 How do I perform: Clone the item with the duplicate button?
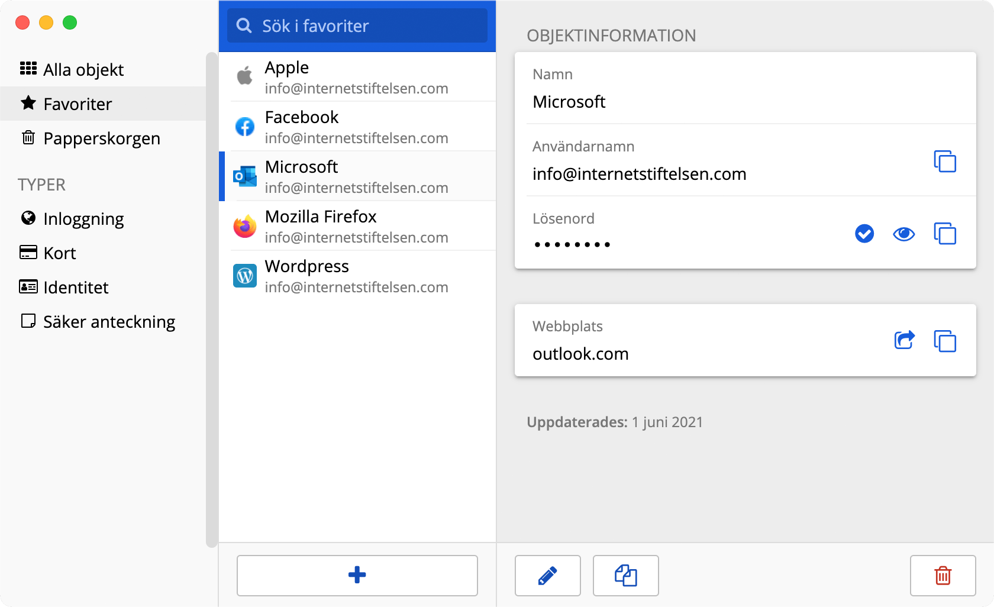(x=626, y=576)
